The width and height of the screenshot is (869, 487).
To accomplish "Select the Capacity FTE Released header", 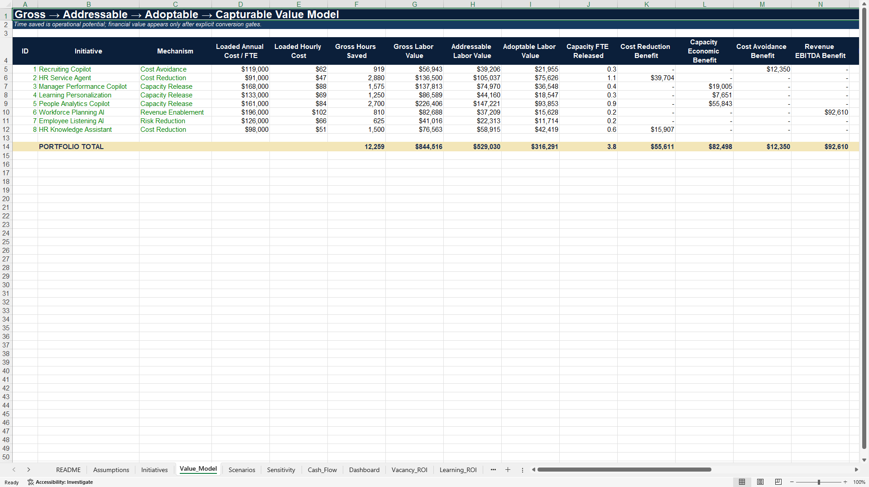I will click(x=588, y=51).
